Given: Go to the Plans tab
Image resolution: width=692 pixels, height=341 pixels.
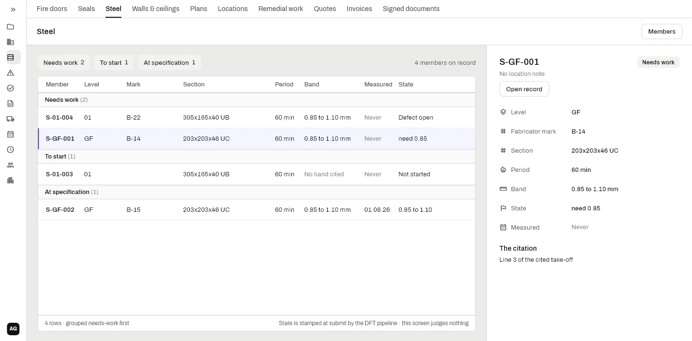Looking at the screenshot, I should coord(198,9).
